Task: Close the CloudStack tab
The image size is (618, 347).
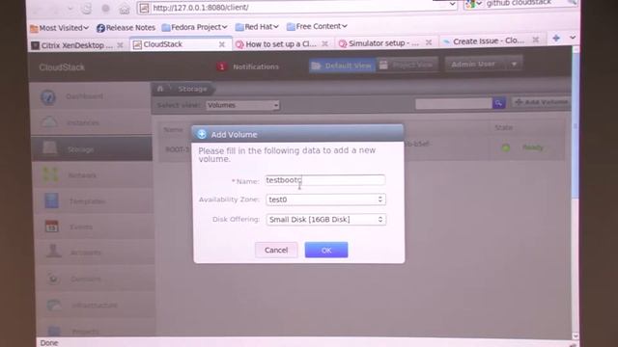Action: [x=222, y=44]
